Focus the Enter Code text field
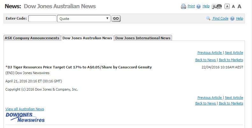This screenshot has height=128, width=252. click(42, 19)
